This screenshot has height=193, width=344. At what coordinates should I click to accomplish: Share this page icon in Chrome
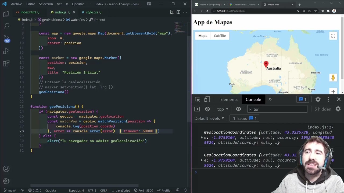coord(310,11)
